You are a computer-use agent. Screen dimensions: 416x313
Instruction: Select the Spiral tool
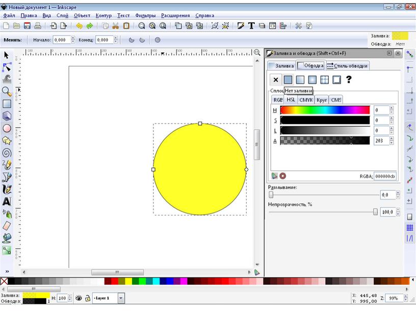(7, 153)
